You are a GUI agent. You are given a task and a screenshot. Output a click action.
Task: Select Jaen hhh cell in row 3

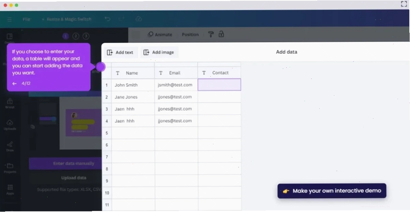pyautogui.click(x=133, y=109)
